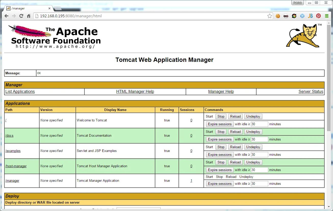333x211 pixels.
Task: Edit idle minutes field for /manager
Action: (259, 184)
